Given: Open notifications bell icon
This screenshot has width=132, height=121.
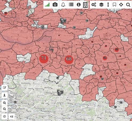Looking at the screenshot, I should pyautogui.click(x=63, y=5).
